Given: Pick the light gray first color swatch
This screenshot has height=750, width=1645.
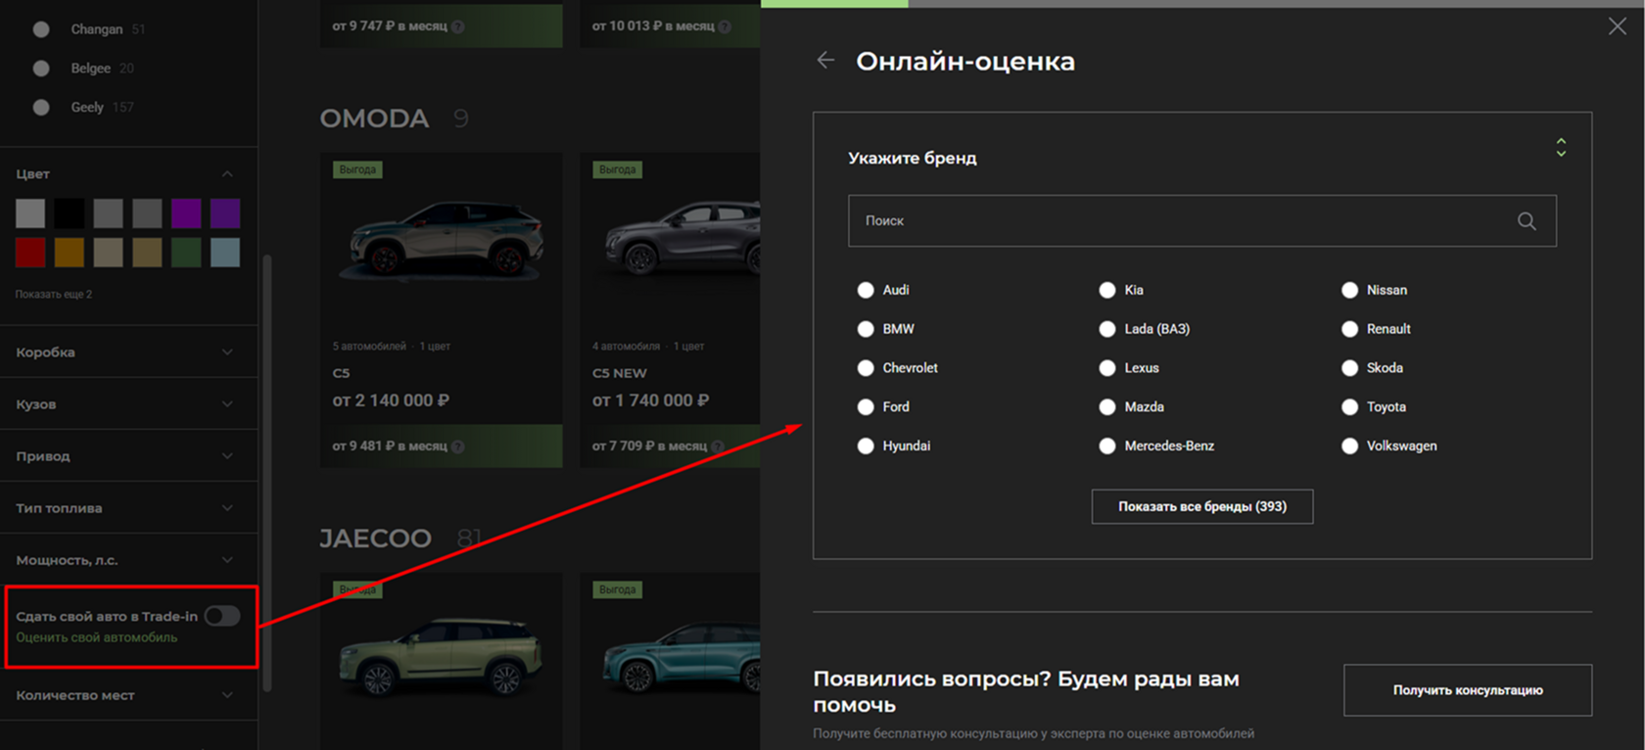Looking at the screenshot, I should (30, 213).
